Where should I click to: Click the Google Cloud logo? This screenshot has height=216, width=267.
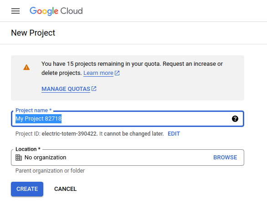point(56,11)
